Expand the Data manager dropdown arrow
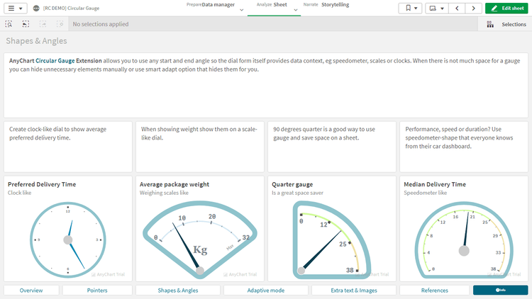Viewport: 532px width, 299px height. coord(242,10)
